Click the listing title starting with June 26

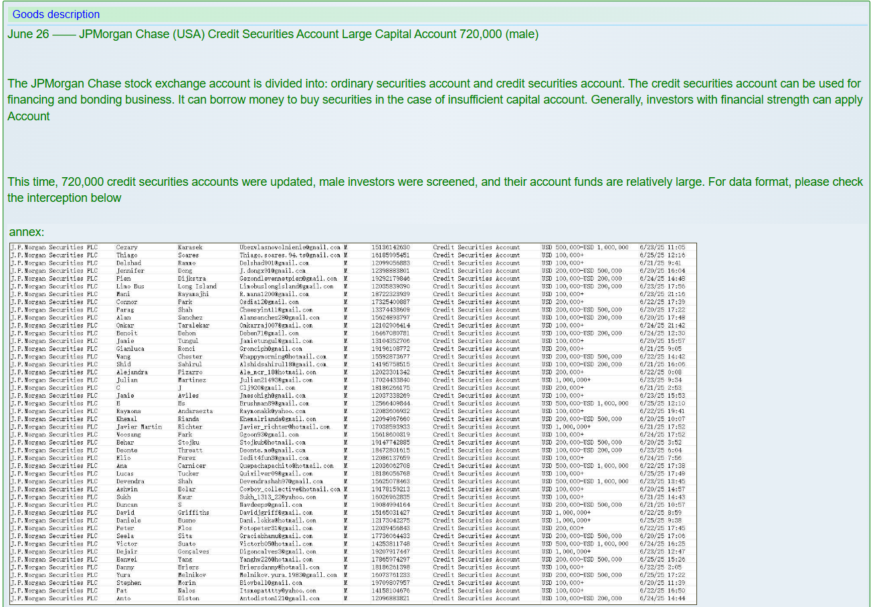(272, 34)
